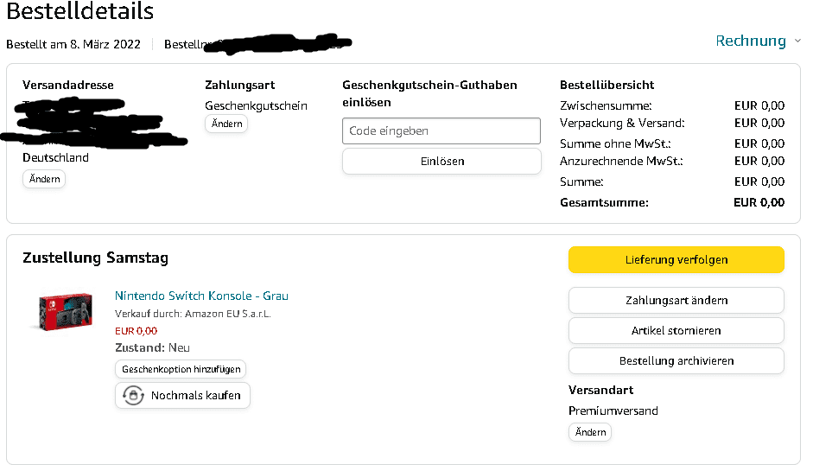Click the Nochmals kaufen button label

click(x=196, y=396)
